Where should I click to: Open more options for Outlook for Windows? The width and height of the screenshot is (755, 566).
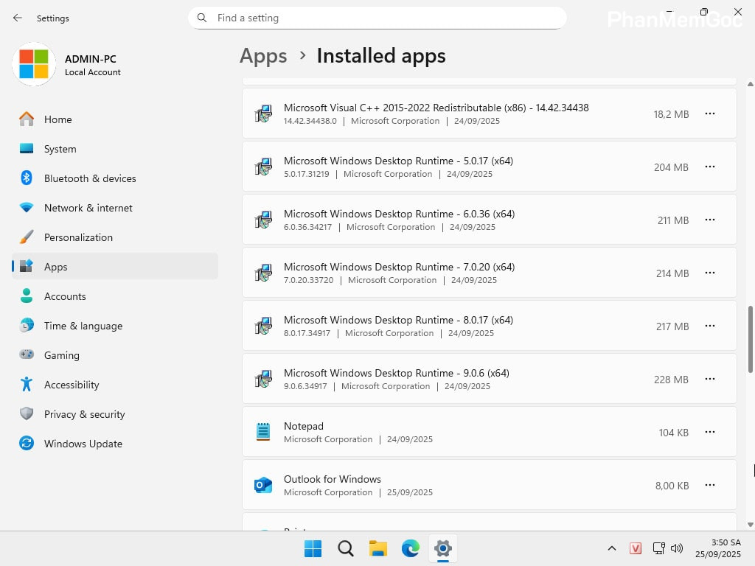[710, 485]
